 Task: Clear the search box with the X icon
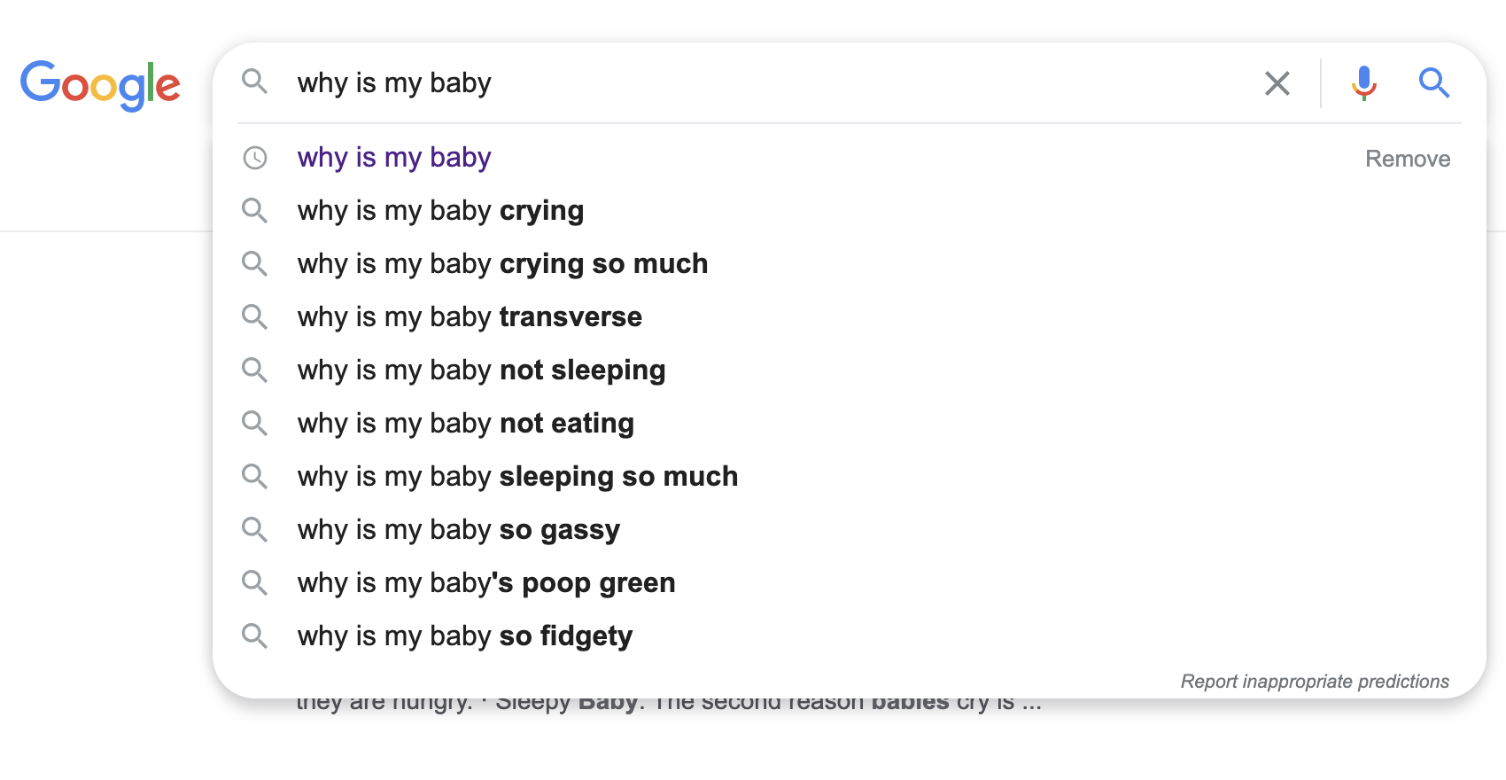click(1277, 83)
